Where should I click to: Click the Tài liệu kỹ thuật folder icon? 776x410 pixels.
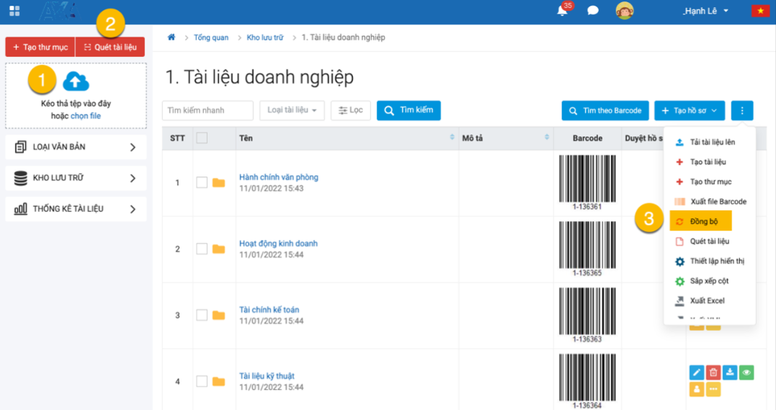219,381
